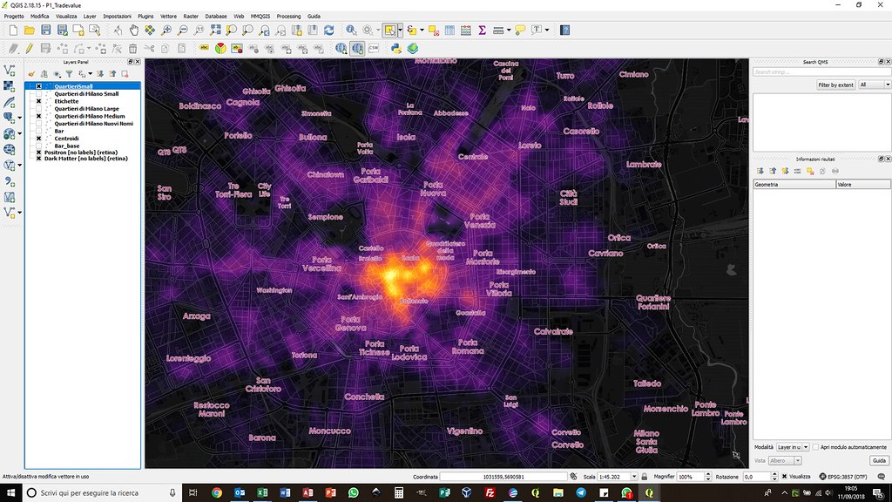Open the Python console
Image resolution: width=892 pixels, height=502 pixels.
click(x=396, y=49)
